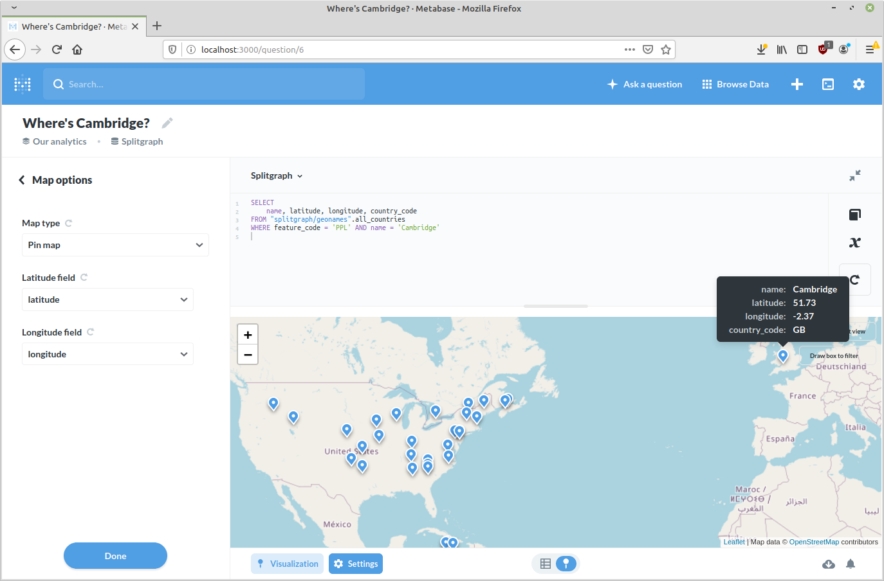Click the pencil icon to edit question title
The width and height of the screenshot is (884, 581).
click(167, 123)
